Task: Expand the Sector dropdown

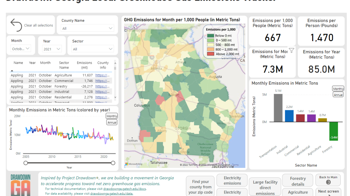Action: click(93, 49)
